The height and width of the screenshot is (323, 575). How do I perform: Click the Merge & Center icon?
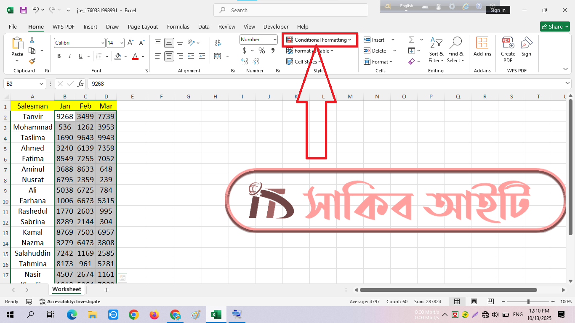point(218,56)
